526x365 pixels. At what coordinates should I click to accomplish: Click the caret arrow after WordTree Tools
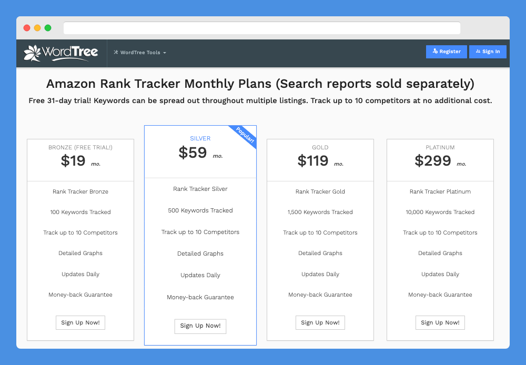[164, 53]
